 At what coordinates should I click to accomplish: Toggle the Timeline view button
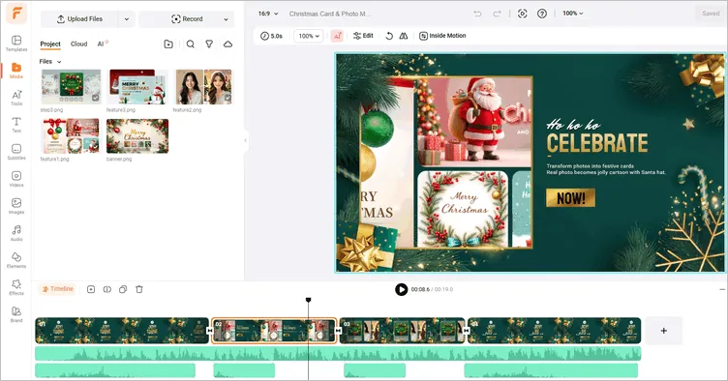[x=57, y=289]
